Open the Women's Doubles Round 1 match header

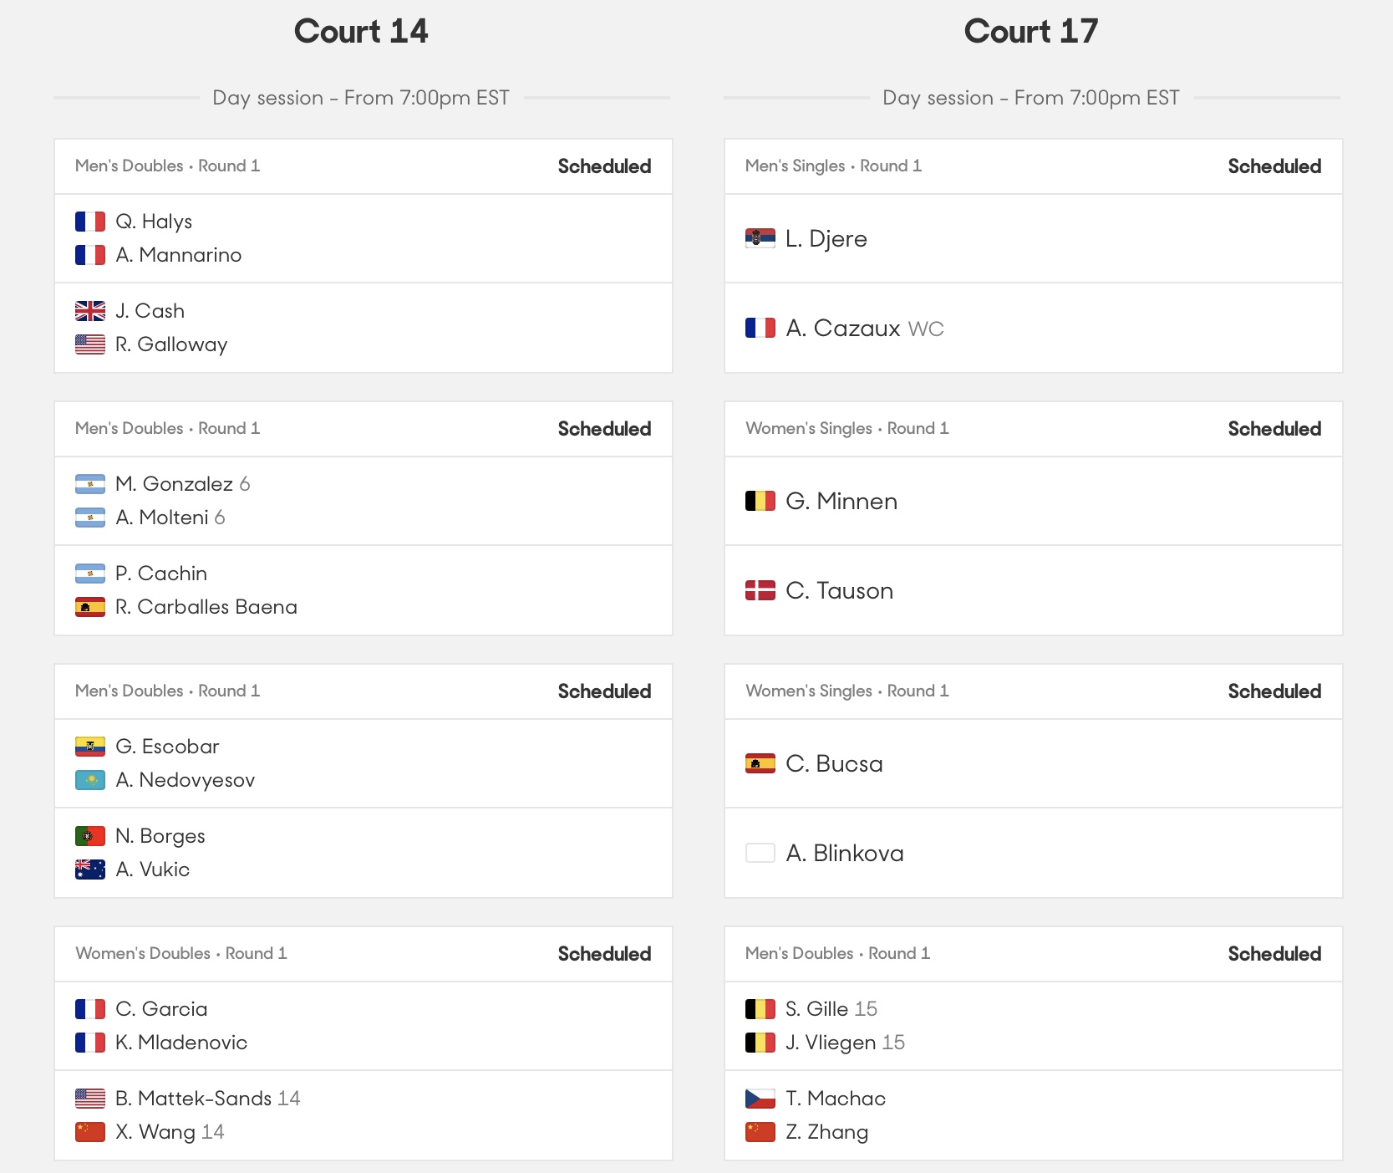tap(364, 954)
